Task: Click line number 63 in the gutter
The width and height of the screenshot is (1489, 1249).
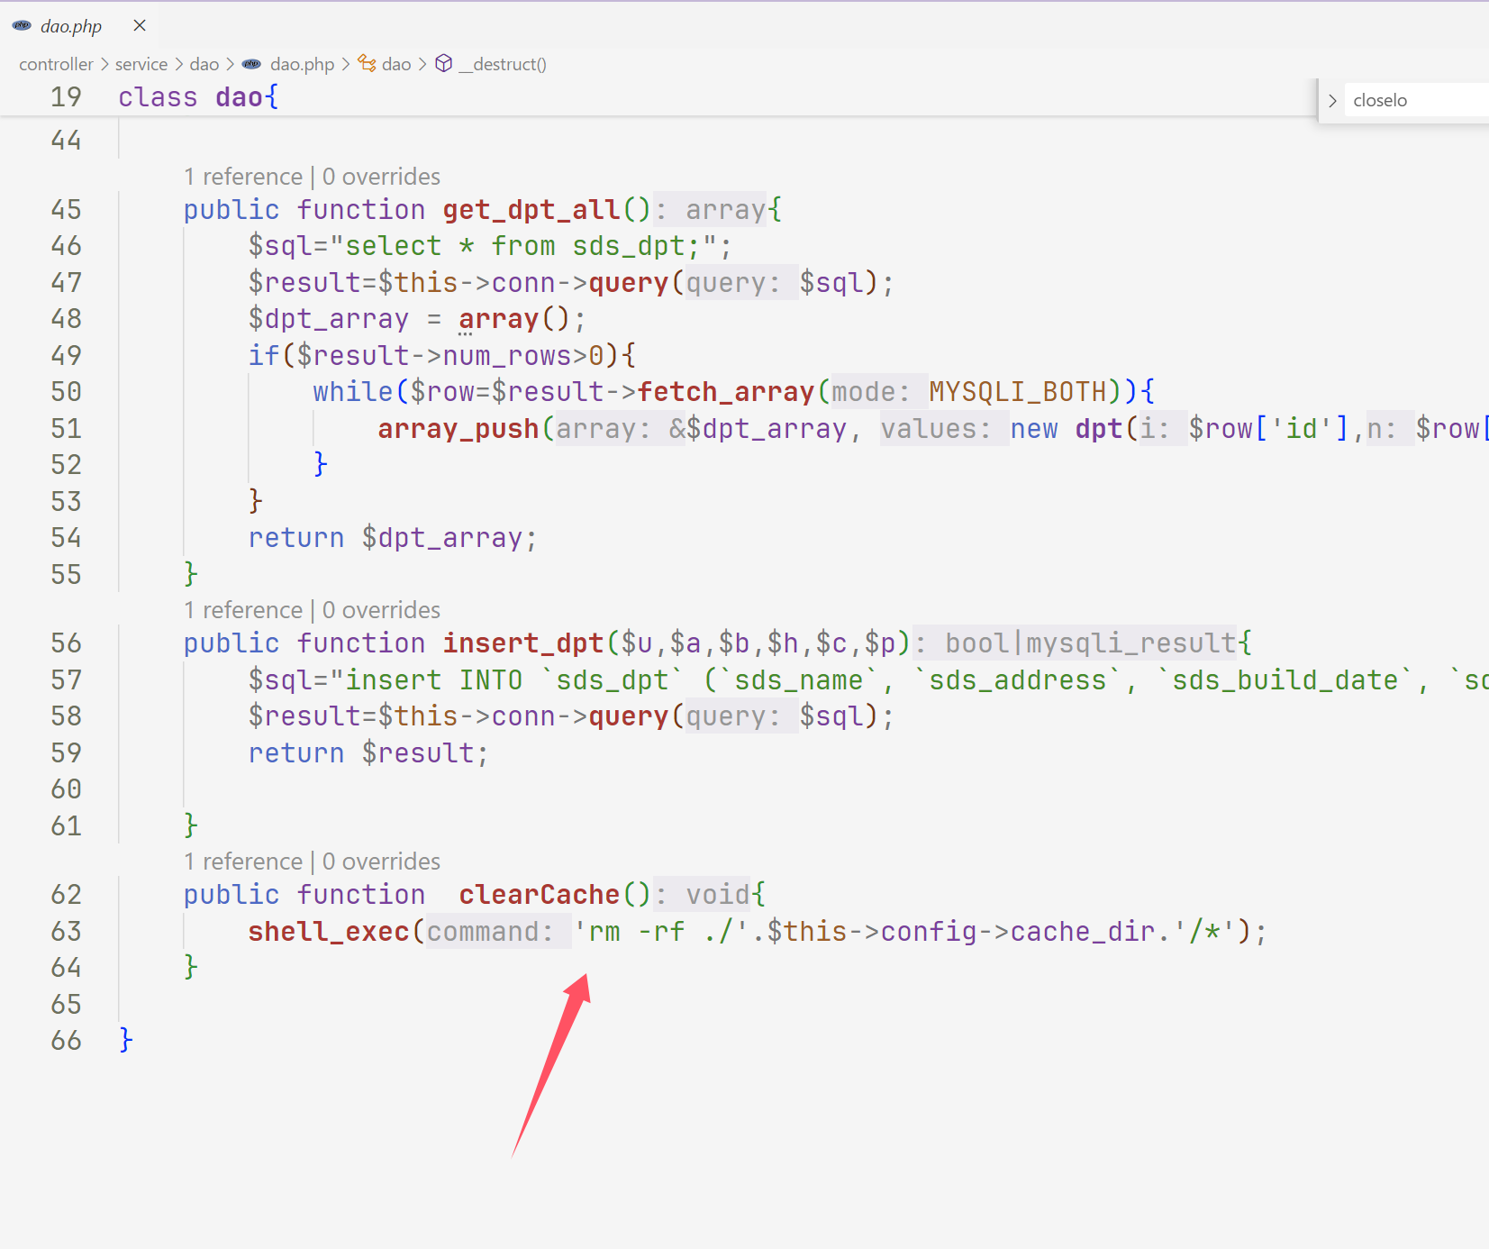Action: (x=66, y=932)
